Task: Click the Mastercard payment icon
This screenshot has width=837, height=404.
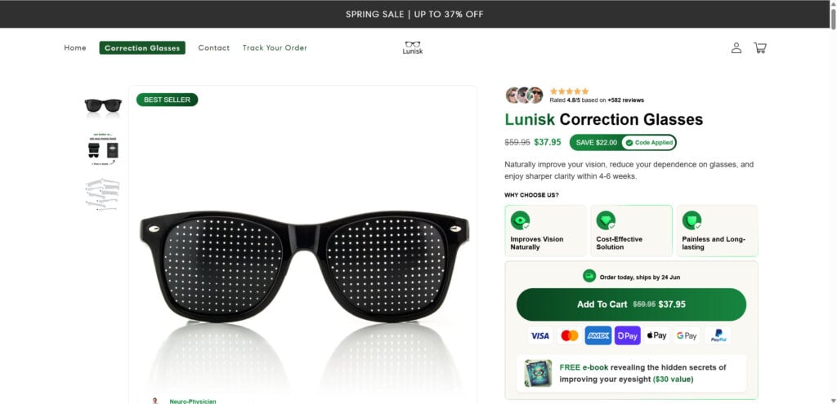Action: pos(569,335)
